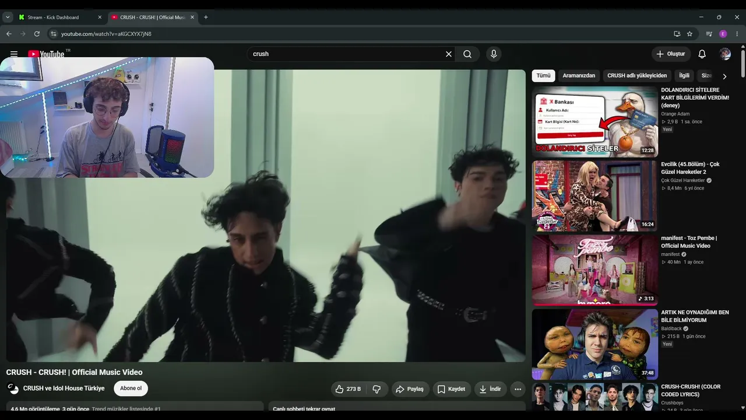Click the video player to pause

266,216
